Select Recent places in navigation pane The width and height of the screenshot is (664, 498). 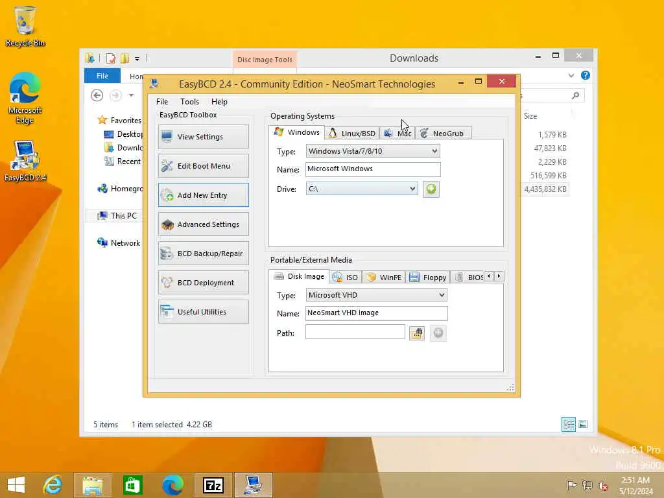[x=123, y=161]
